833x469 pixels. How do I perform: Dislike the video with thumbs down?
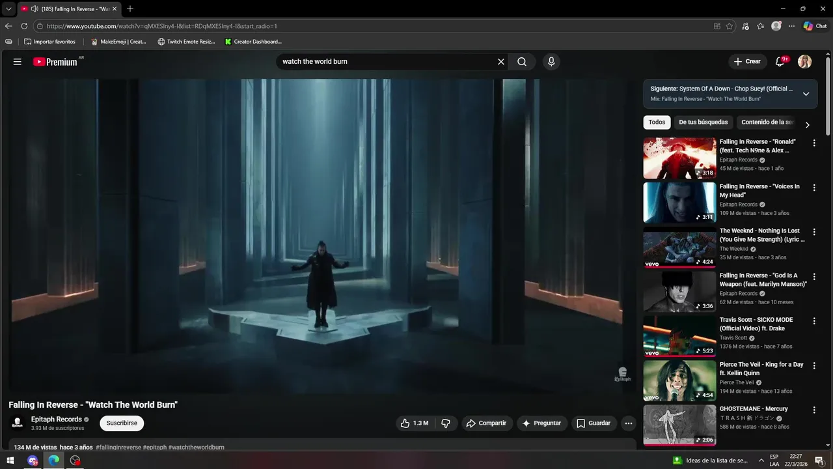tap(446, 423)
